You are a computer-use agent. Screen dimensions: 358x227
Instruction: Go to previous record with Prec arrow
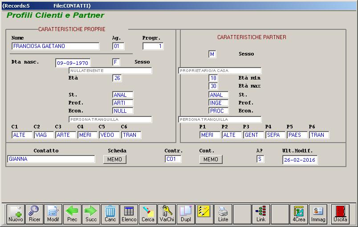pos(72,214)
